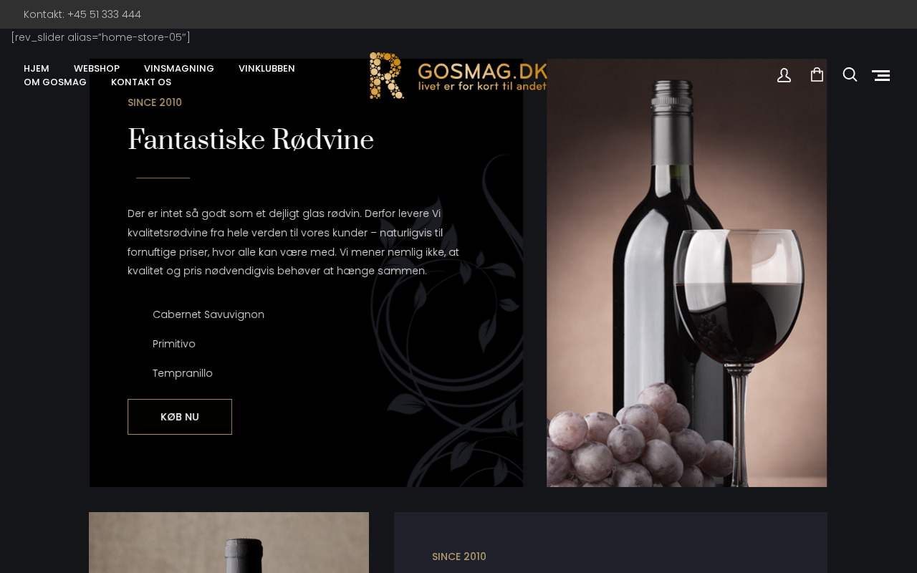Open the Webshop menu item
The width and height of the screenshot is (917, 573).
(x=97, y=69)
